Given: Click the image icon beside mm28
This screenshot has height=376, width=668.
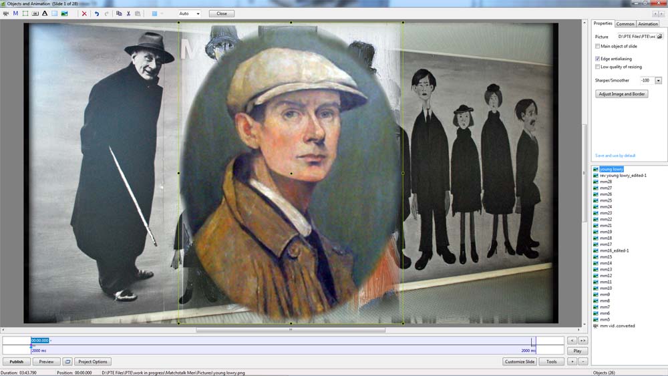Looking at the screenshot, I should [x=596, y=182].
